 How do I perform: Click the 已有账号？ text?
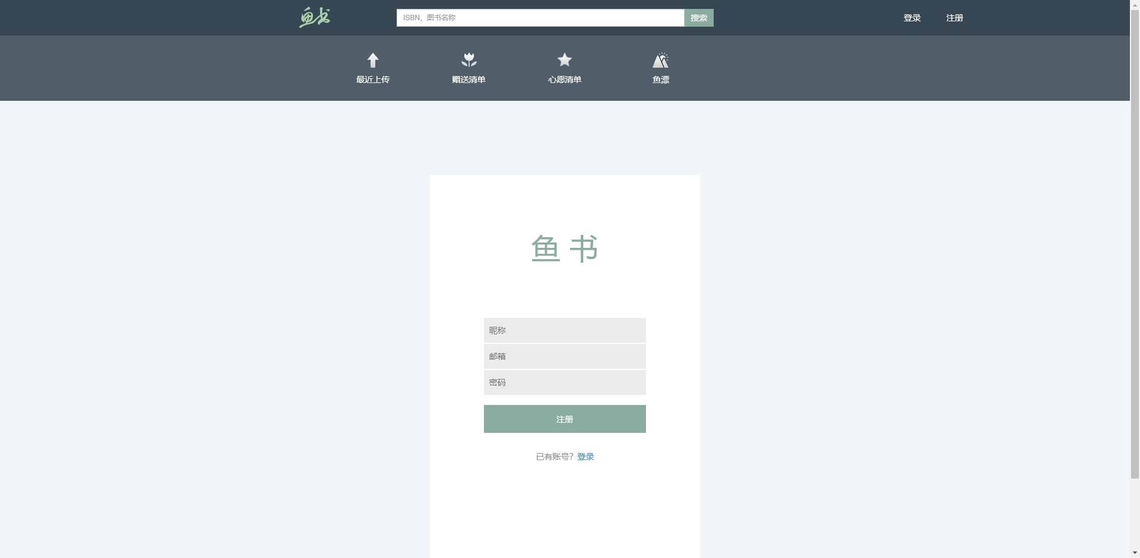(555, 457)
